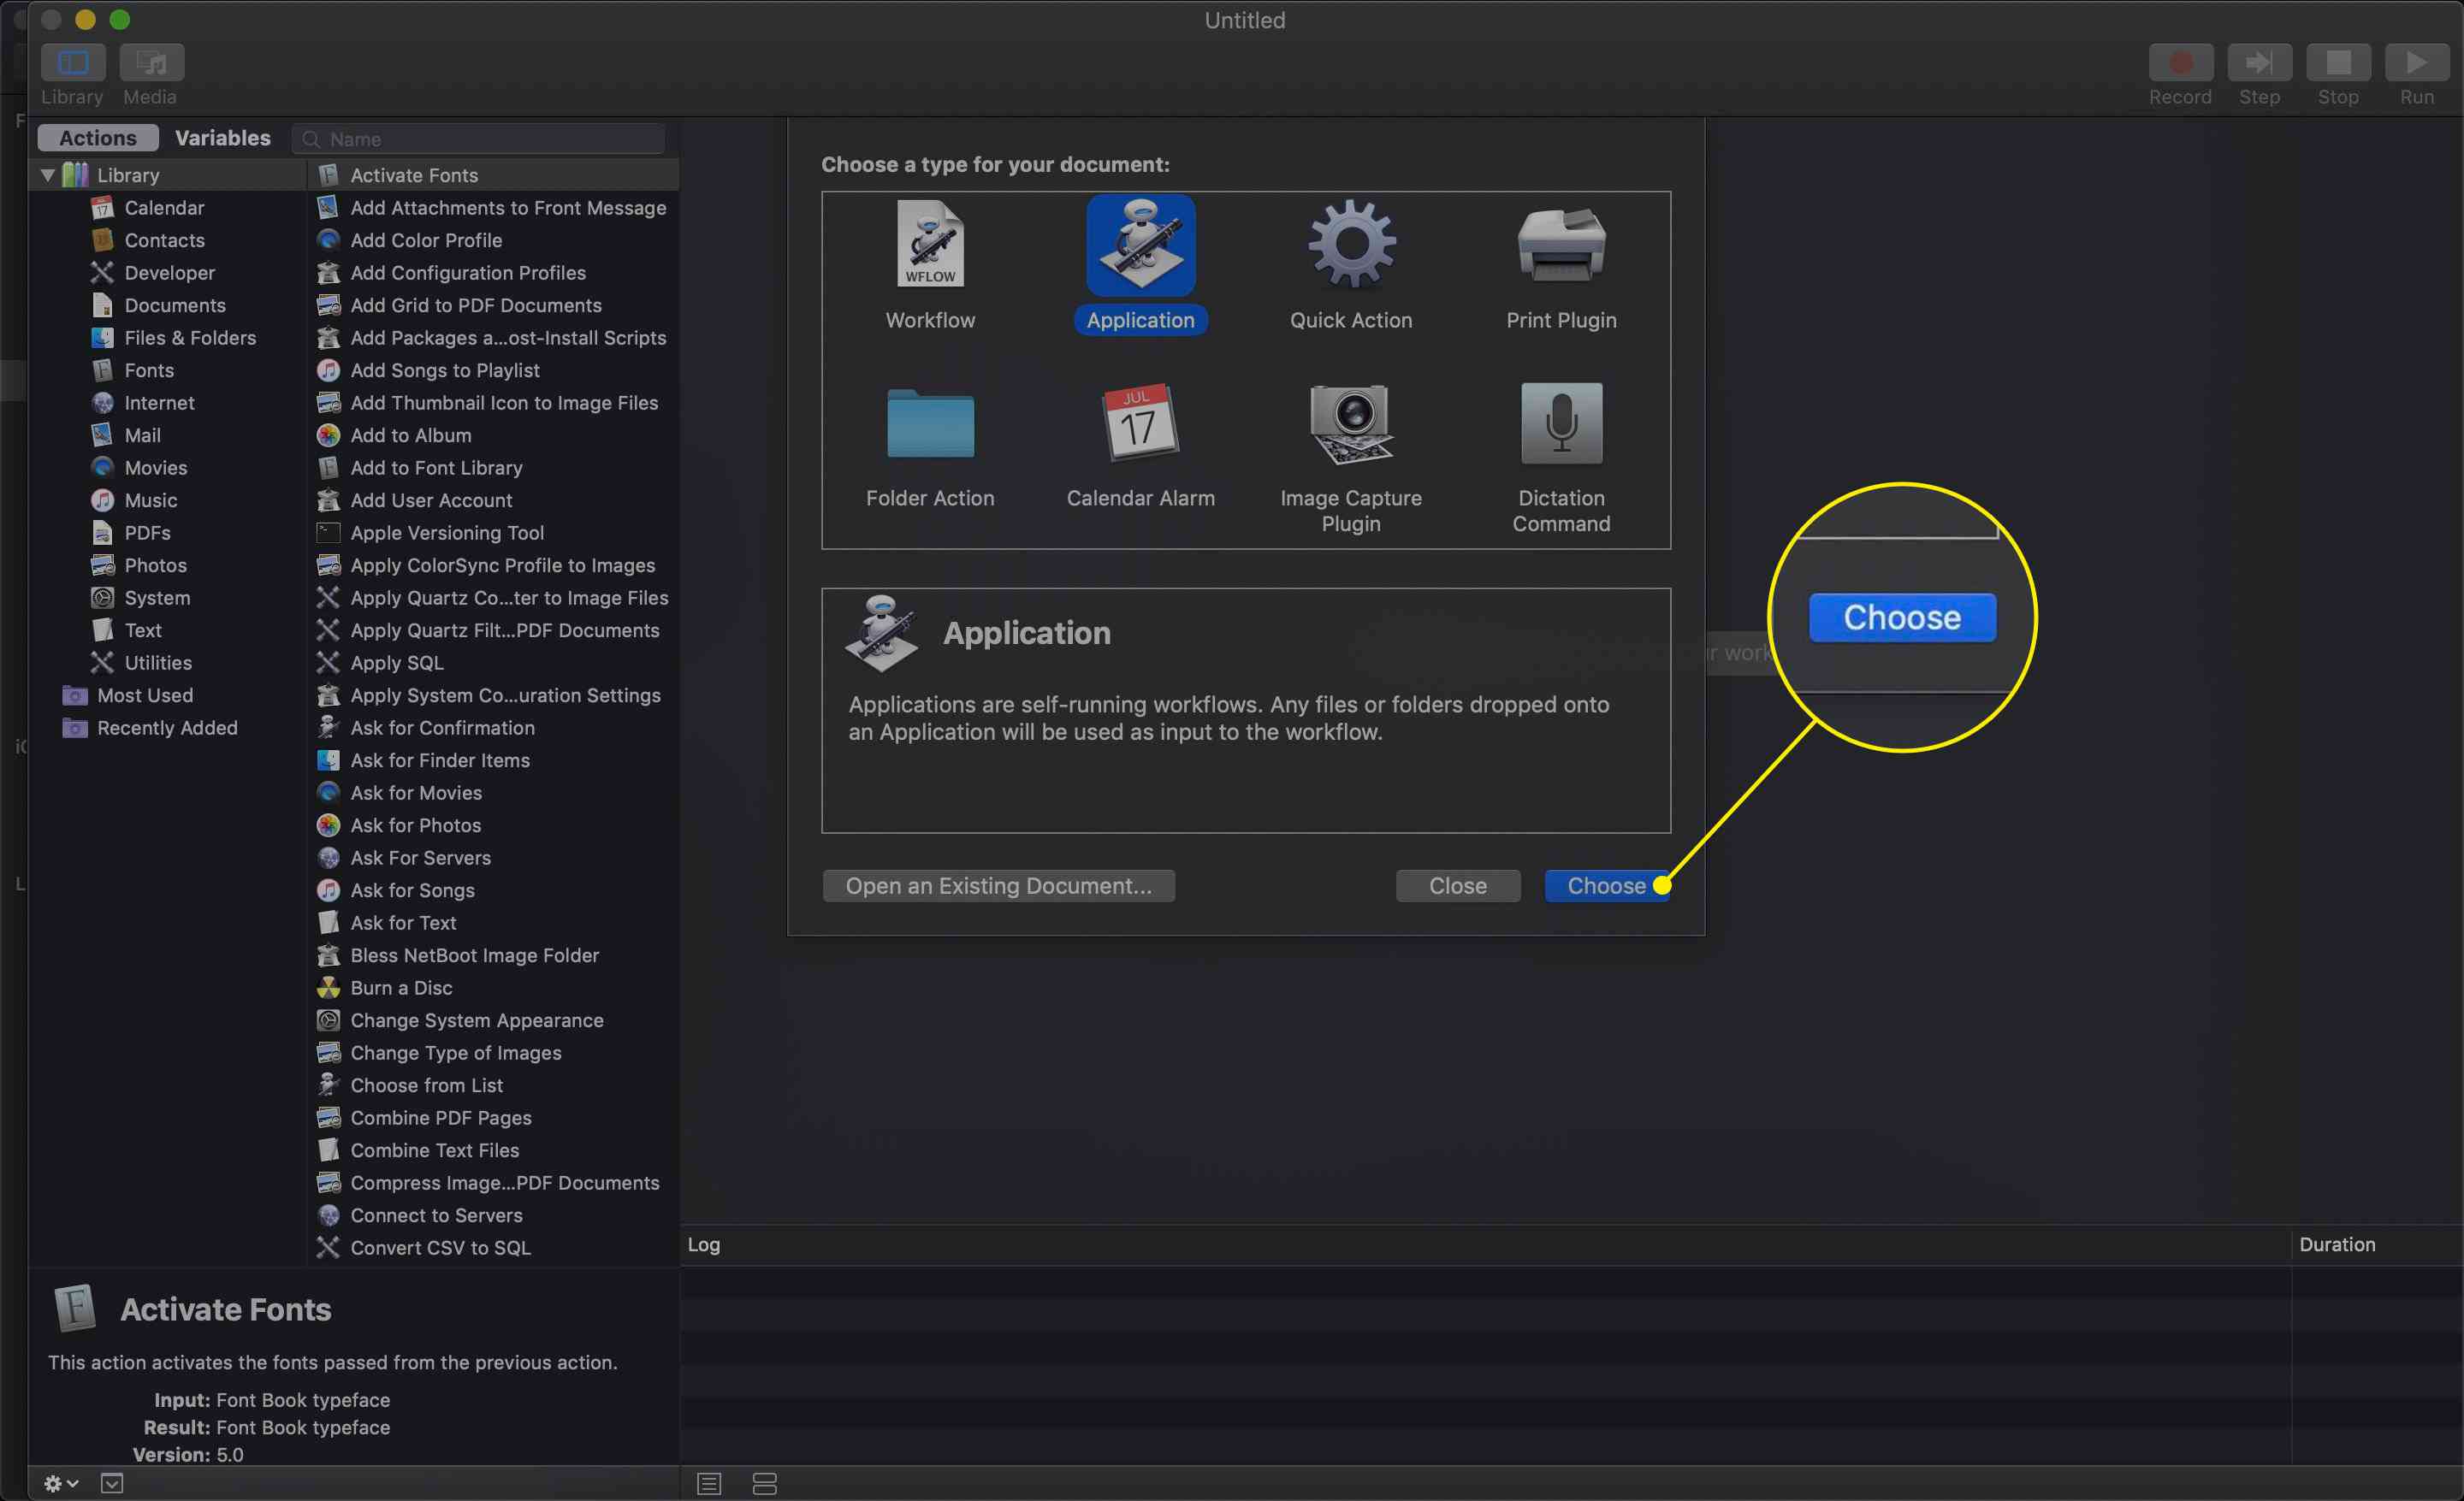Expand the Library tree item

48,173
